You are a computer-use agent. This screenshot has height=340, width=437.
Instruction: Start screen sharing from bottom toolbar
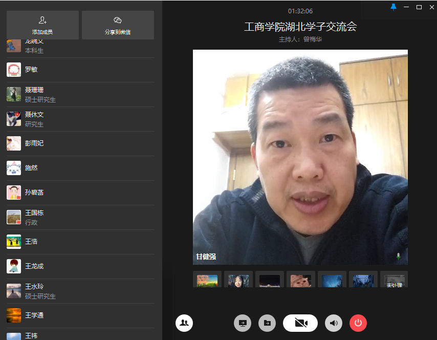[x=243, y=323]
